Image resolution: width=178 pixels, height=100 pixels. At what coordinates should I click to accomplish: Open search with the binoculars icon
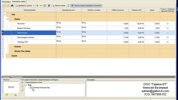tap(12, 6)
